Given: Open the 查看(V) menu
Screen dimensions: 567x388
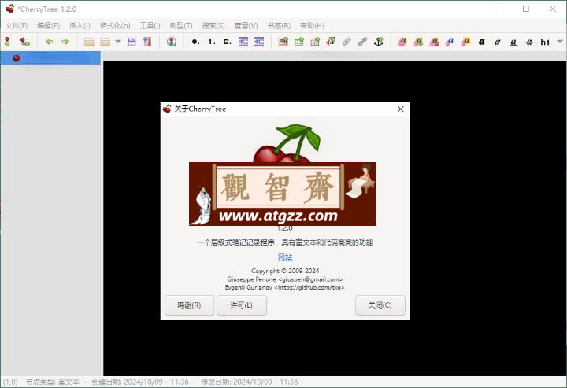Looking at the screenshot, I should click(x=246, y=26).
